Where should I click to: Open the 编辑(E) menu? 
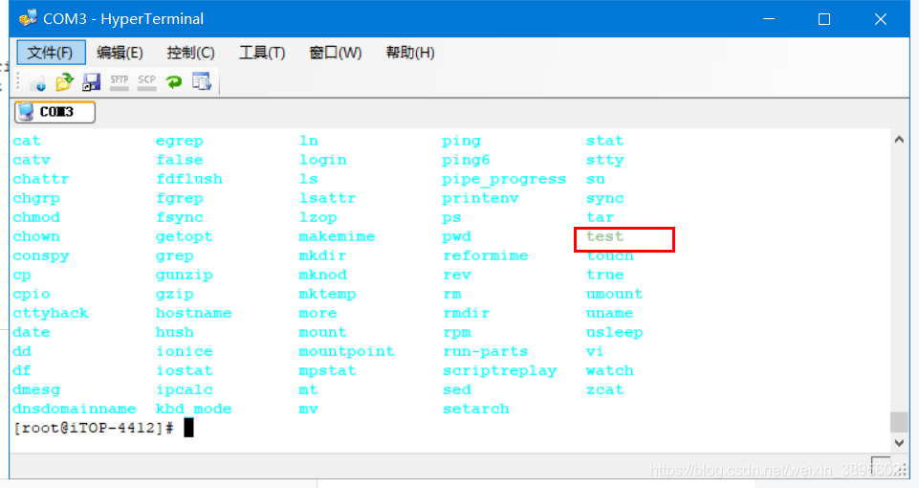[120, 53]
